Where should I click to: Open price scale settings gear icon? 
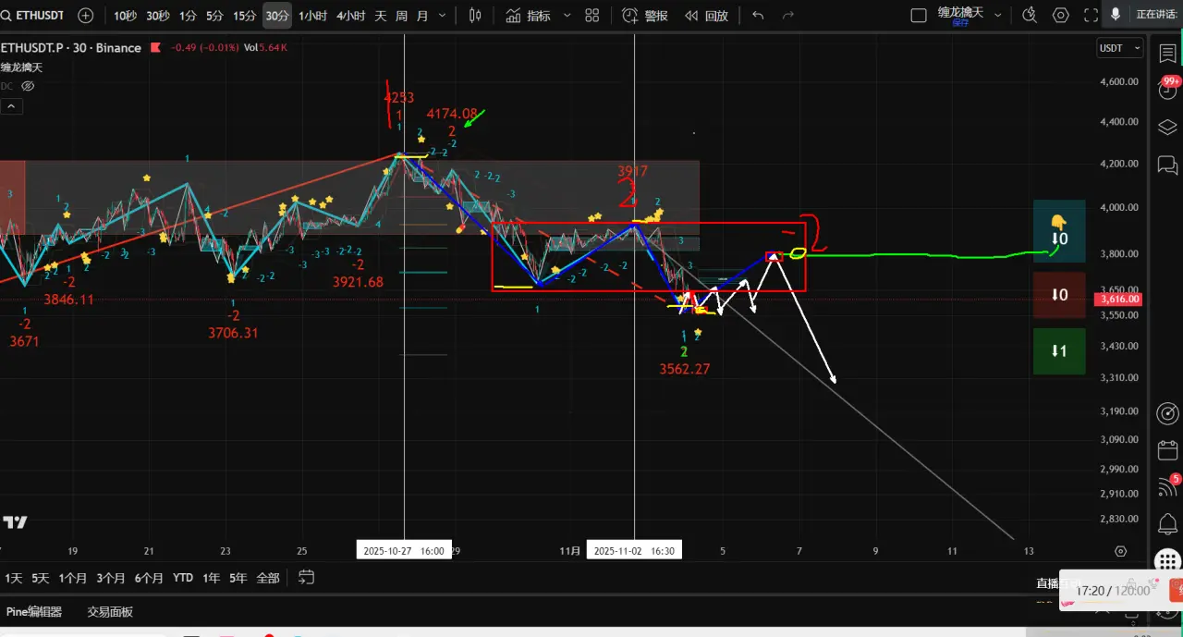[1120, 551]
